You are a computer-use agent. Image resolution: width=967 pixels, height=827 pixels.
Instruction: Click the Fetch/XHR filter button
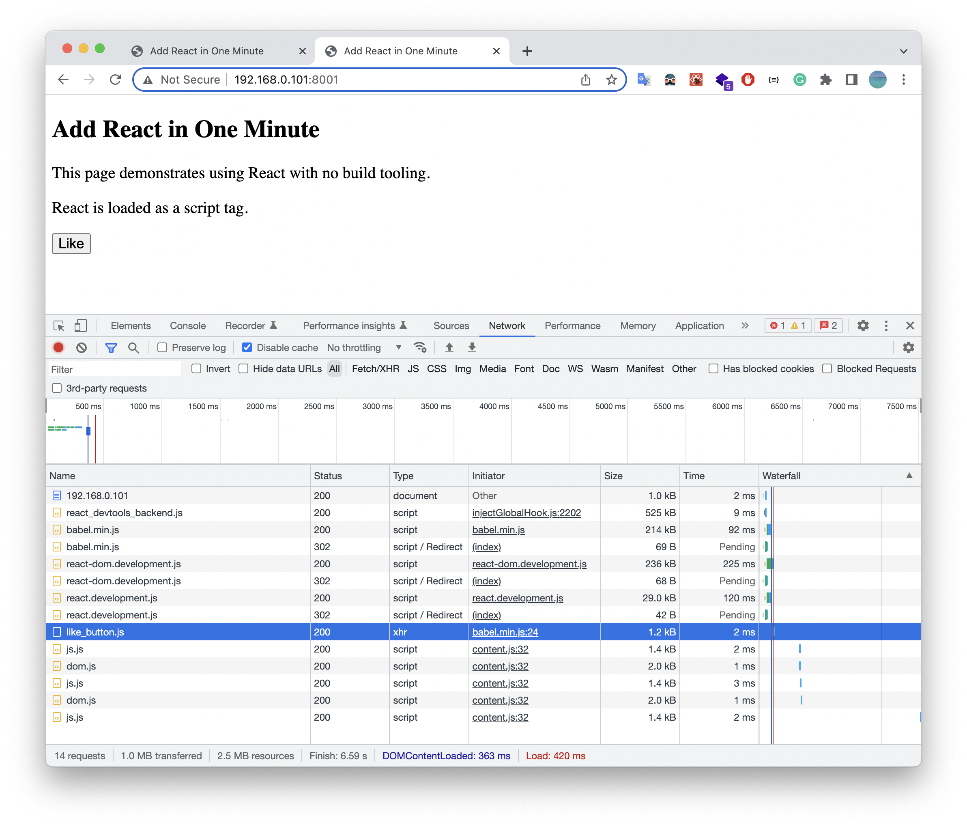coord(374,368)
